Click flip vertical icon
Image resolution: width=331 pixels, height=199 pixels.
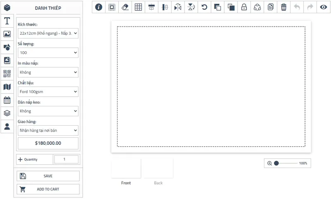(191, 7)
